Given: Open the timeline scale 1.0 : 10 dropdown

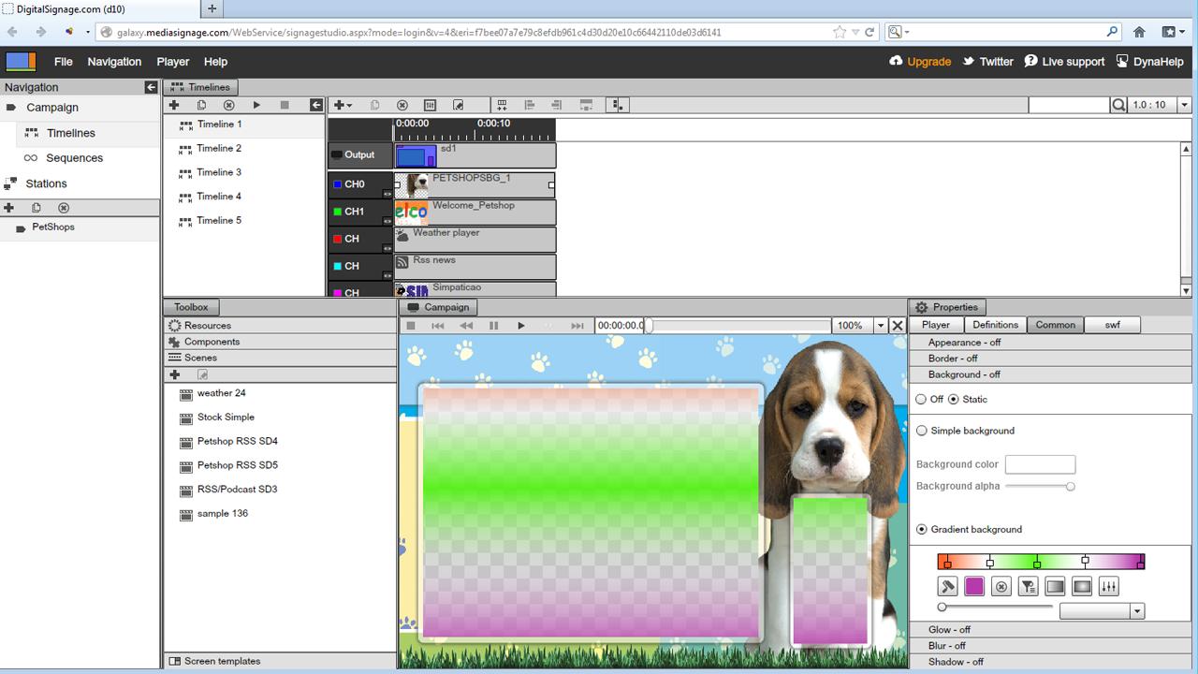Looking at the screenshot, I should click(x=1184, y=105).
